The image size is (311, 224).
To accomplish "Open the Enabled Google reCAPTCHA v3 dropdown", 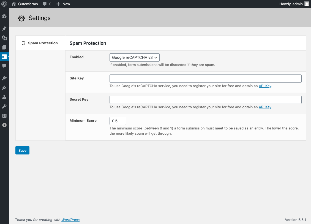I will [x=135, y=57].
